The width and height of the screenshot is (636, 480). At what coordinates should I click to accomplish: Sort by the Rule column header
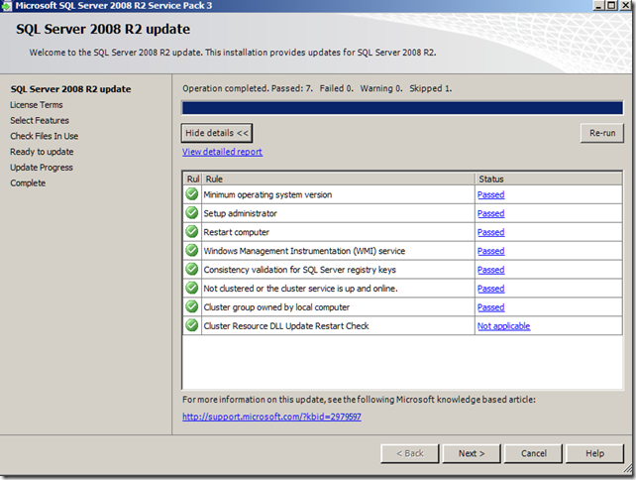[338, 180]
